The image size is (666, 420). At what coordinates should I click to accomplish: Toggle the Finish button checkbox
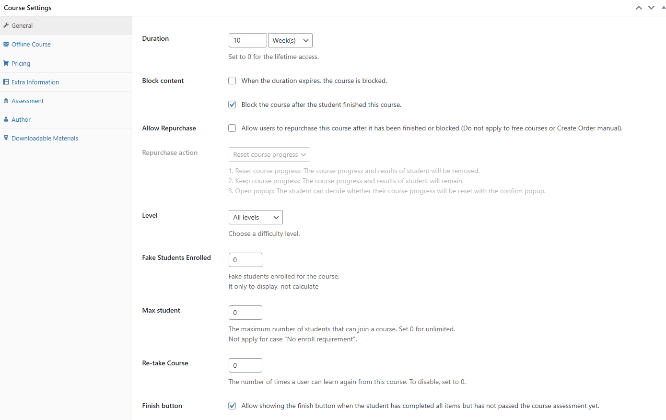pyautogui.click(x=232, y=406)
